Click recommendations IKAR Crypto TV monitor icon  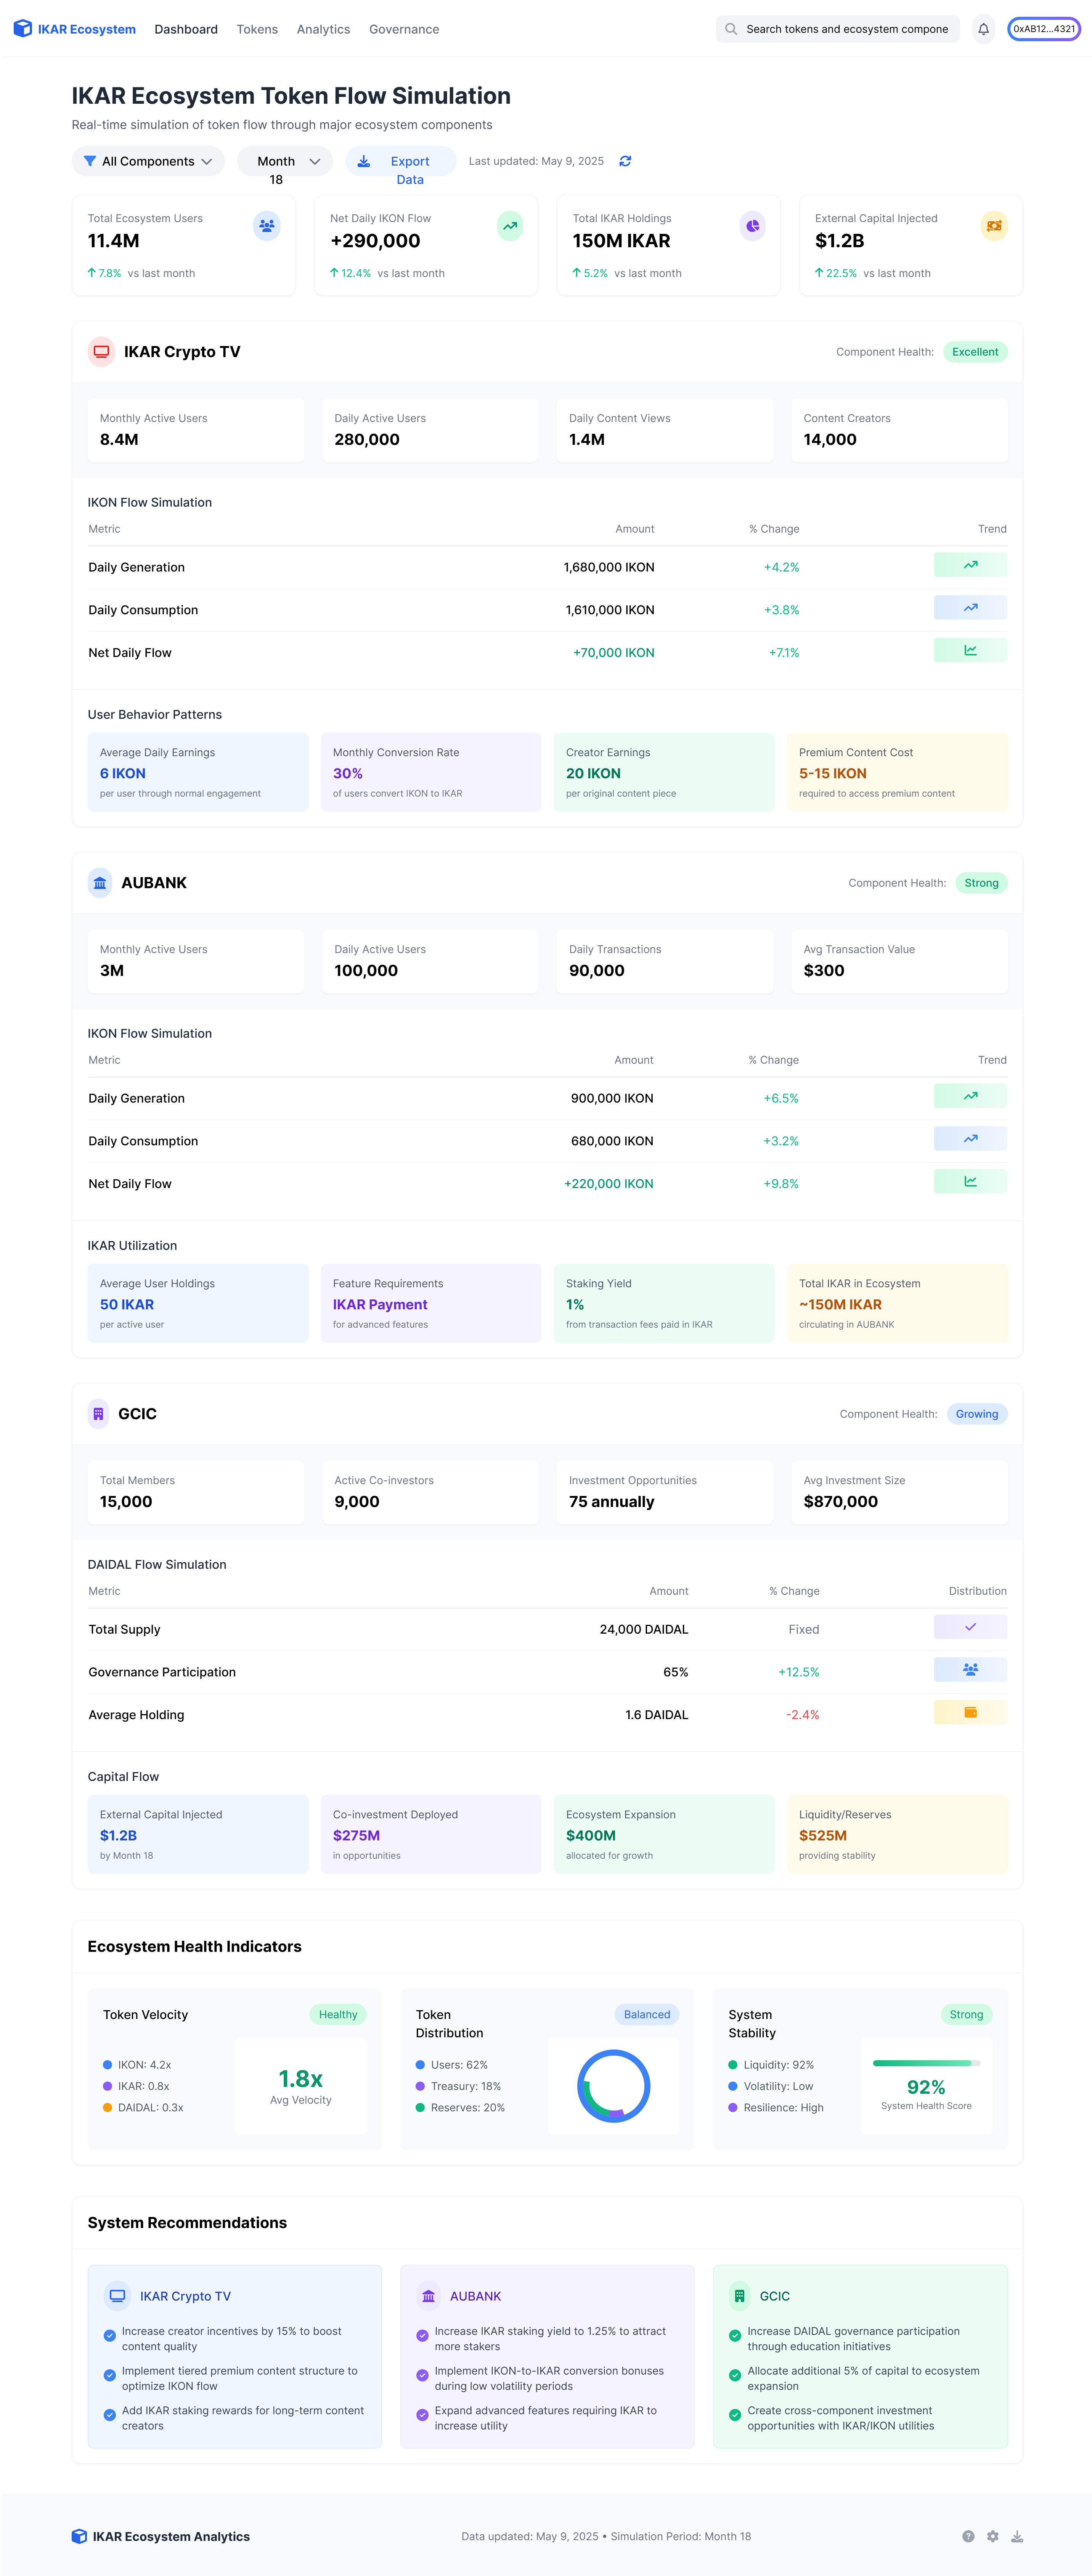[118, 2296]
